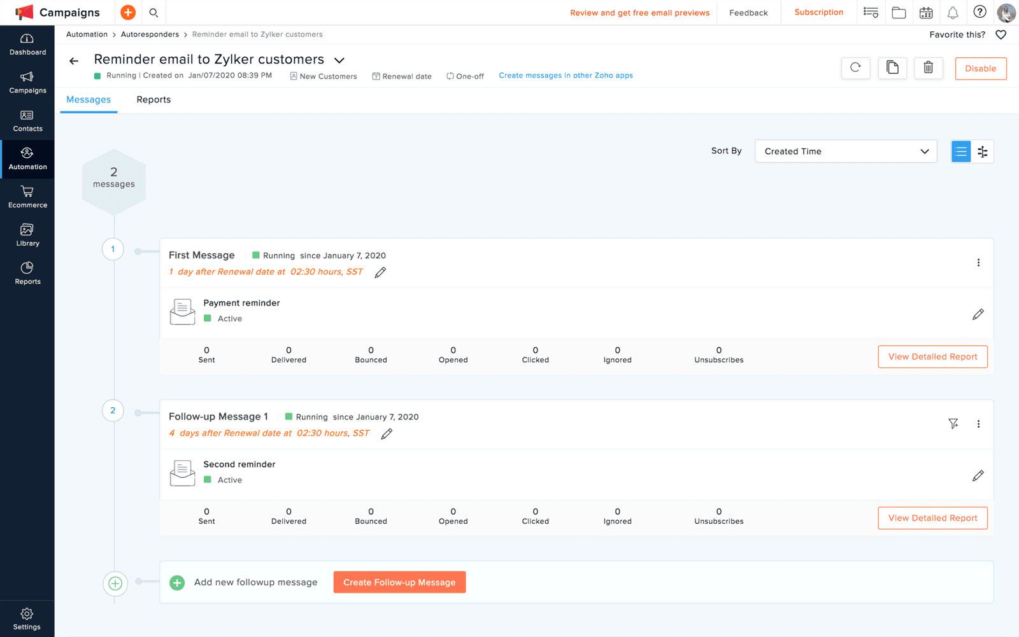Open the calendar icon in header
This screenshot has width=1019, height=637.
click(926, 12)
